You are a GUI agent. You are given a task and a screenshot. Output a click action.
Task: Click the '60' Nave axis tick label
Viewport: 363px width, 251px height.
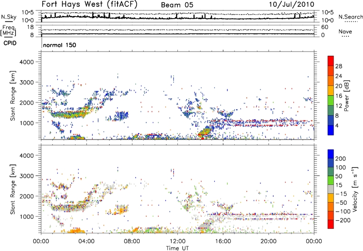pos(324,27)
